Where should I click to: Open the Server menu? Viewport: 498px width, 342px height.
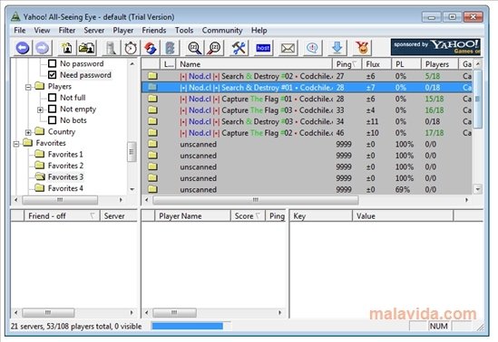click(94, 31)
